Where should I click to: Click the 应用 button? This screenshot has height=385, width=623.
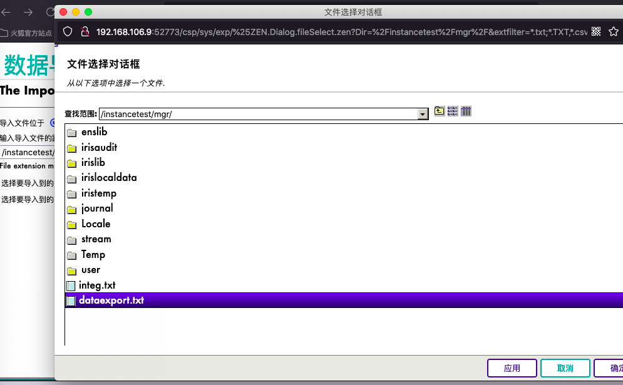click(x=512, y=367)
